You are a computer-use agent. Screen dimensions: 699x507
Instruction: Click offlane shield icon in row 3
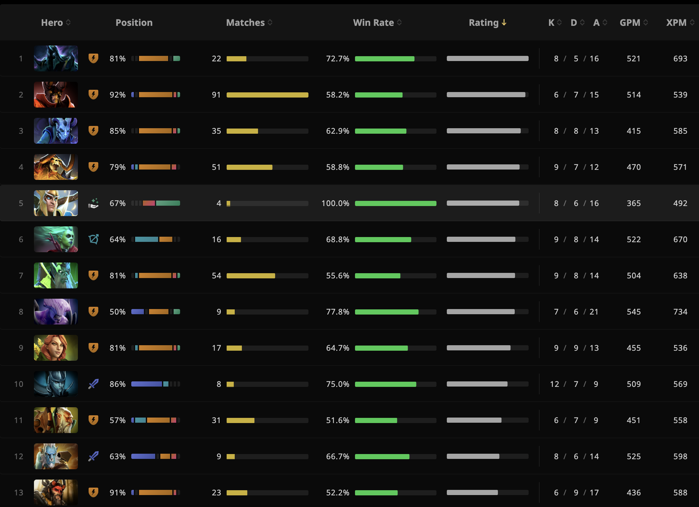pyautogui.click(x=93, y=131)
